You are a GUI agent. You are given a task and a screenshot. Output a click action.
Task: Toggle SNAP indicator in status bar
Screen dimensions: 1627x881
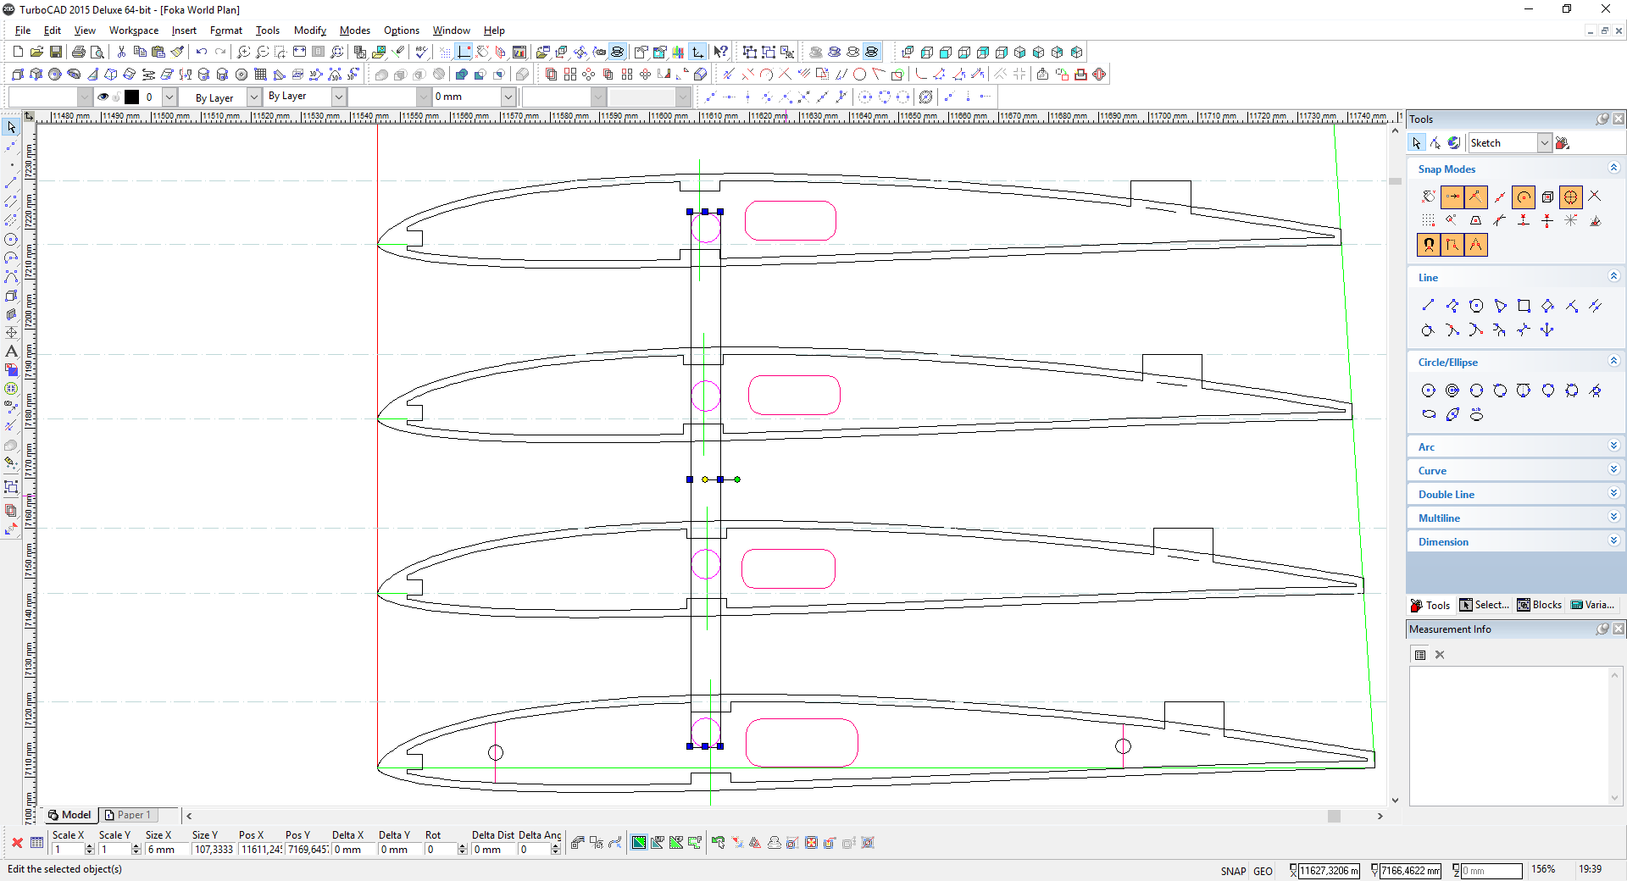(x=1233, y=871)
